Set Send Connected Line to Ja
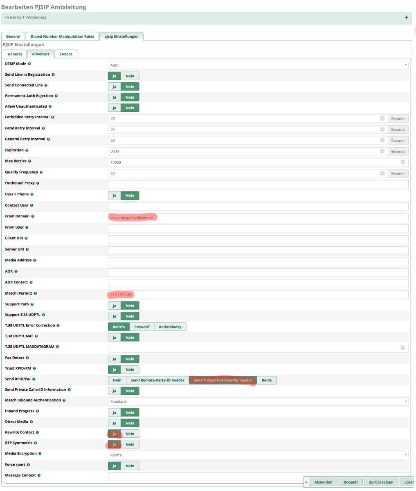 coord(115,86)
